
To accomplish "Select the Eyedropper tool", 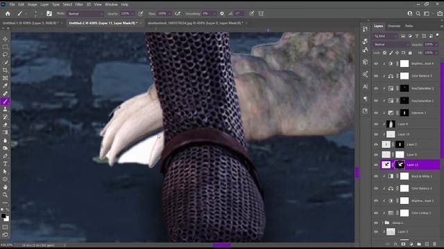I will [5, 86].
